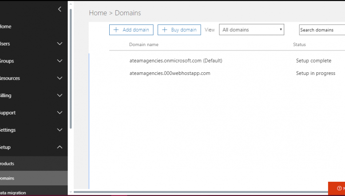Click the Search domains field
Viewport: 345px width, 196px height.
321,30
